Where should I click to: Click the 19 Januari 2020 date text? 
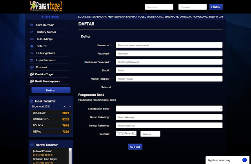click(41, 106)
